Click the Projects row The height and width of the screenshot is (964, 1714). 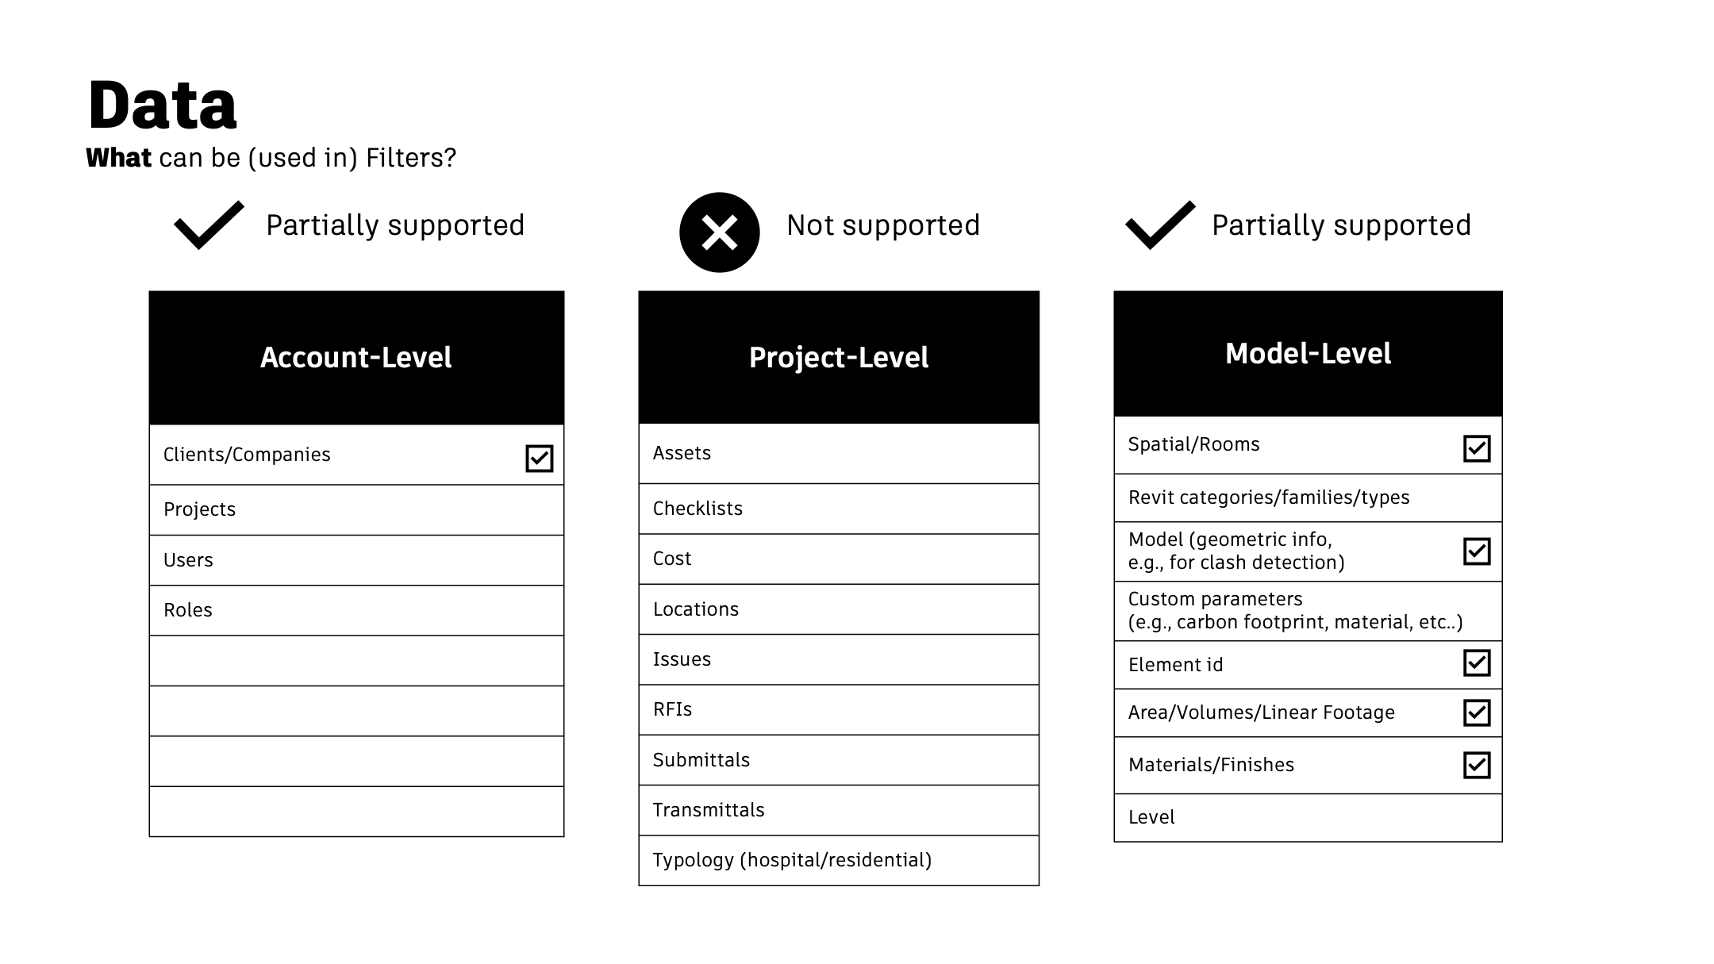point(356,510)
